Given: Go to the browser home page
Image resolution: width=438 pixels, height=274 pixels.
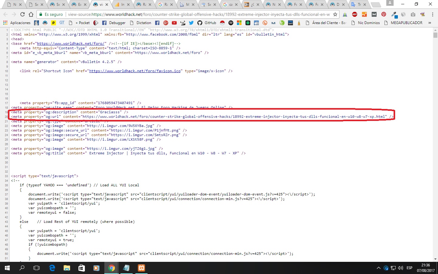Looking at the screenshot, I should (31, 14).
